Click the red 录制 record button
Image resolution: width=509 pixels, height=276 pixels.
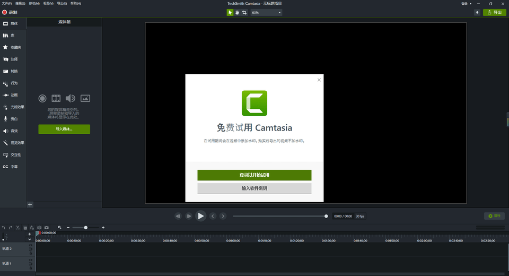(10, 12)
